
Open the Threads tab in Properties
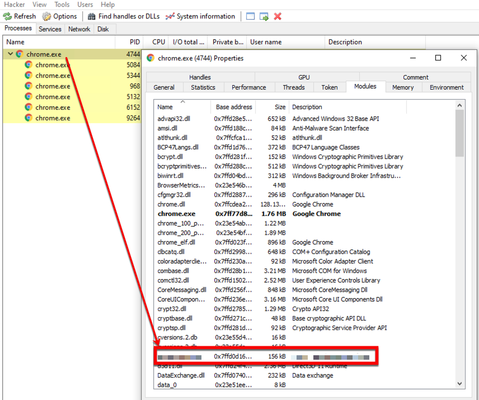tap(293, 87)
